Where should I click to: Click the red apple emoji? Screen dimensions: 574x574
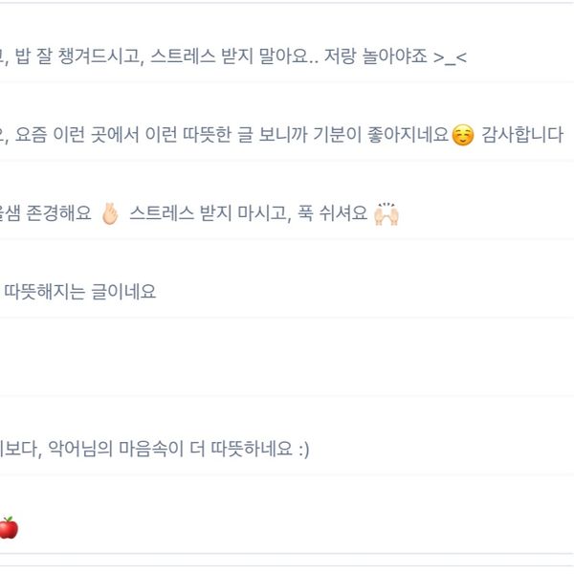tap(8, 527)
